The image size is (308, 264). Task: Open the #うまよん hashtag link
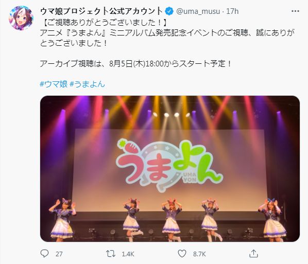[x=87, y=84]
